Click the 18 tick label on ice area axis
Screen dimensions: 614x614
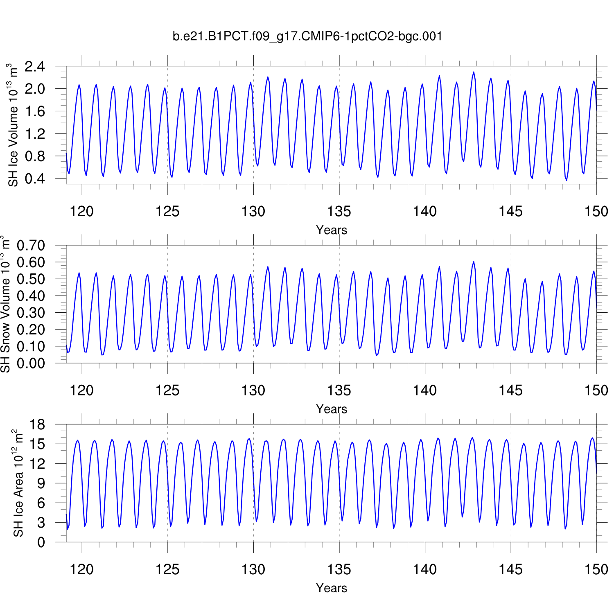(x=37, y=424)
